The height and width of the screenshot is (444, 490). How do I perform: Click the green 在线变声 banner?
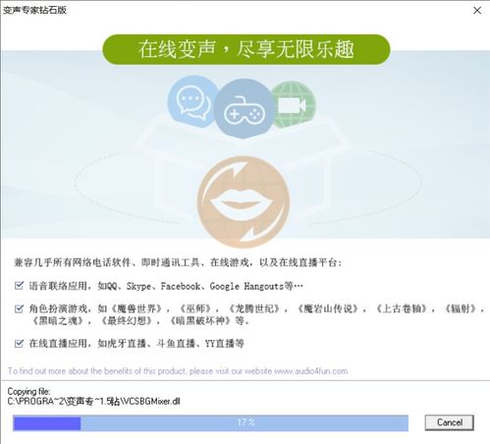point(246,49)
